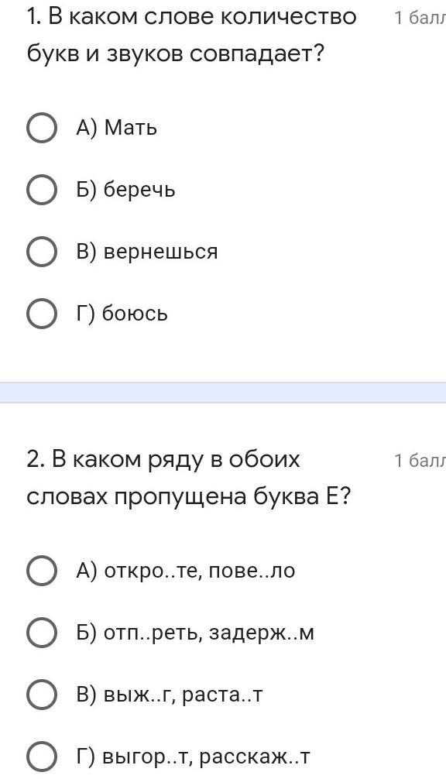Click the answer text 'Г) боюсь'

122,314
